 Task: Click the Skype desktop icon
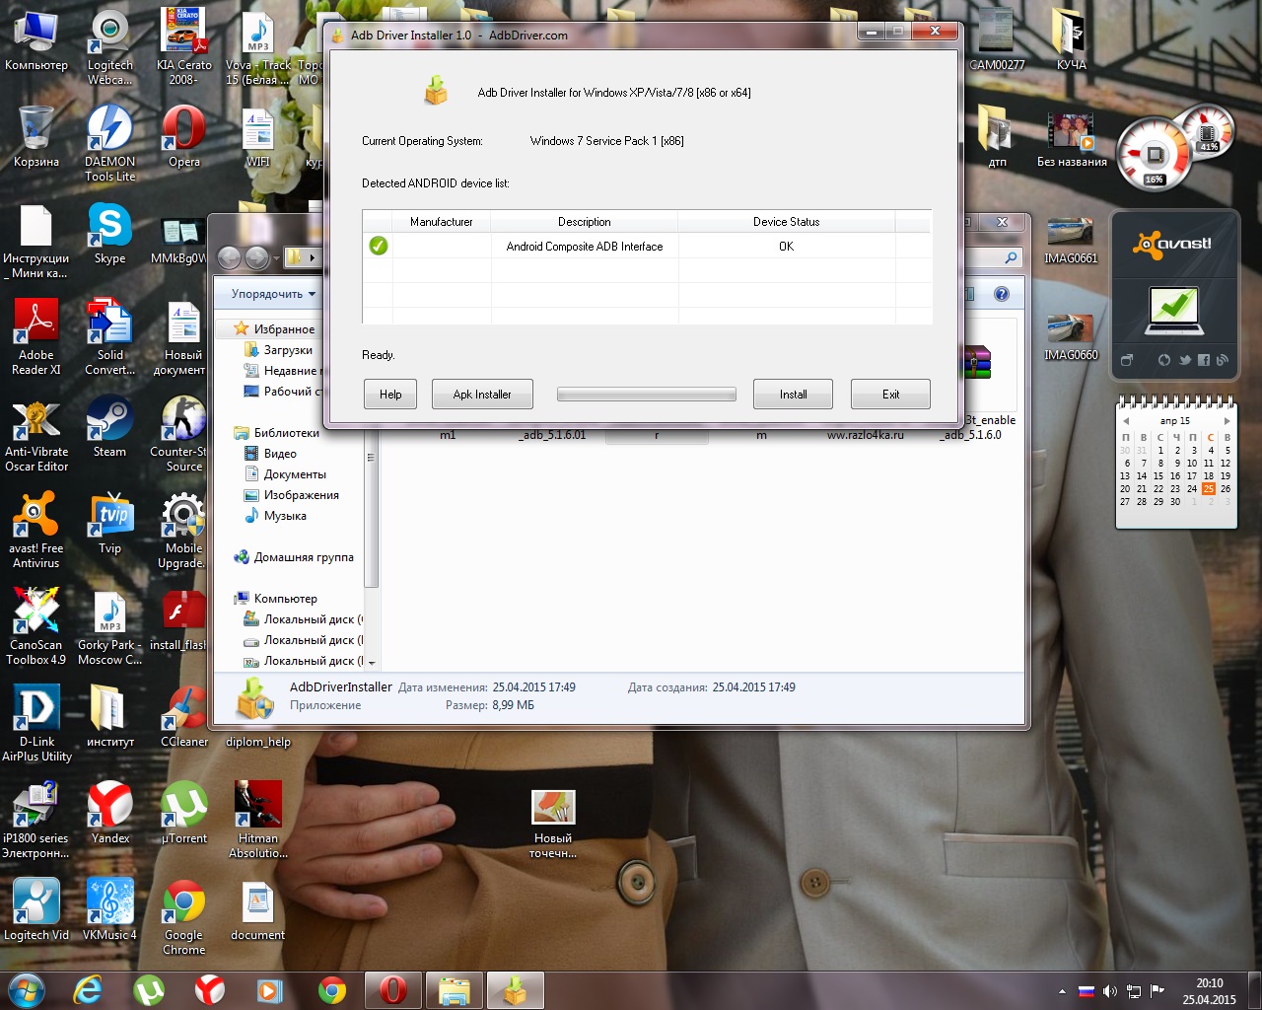(x=109, y=233)
